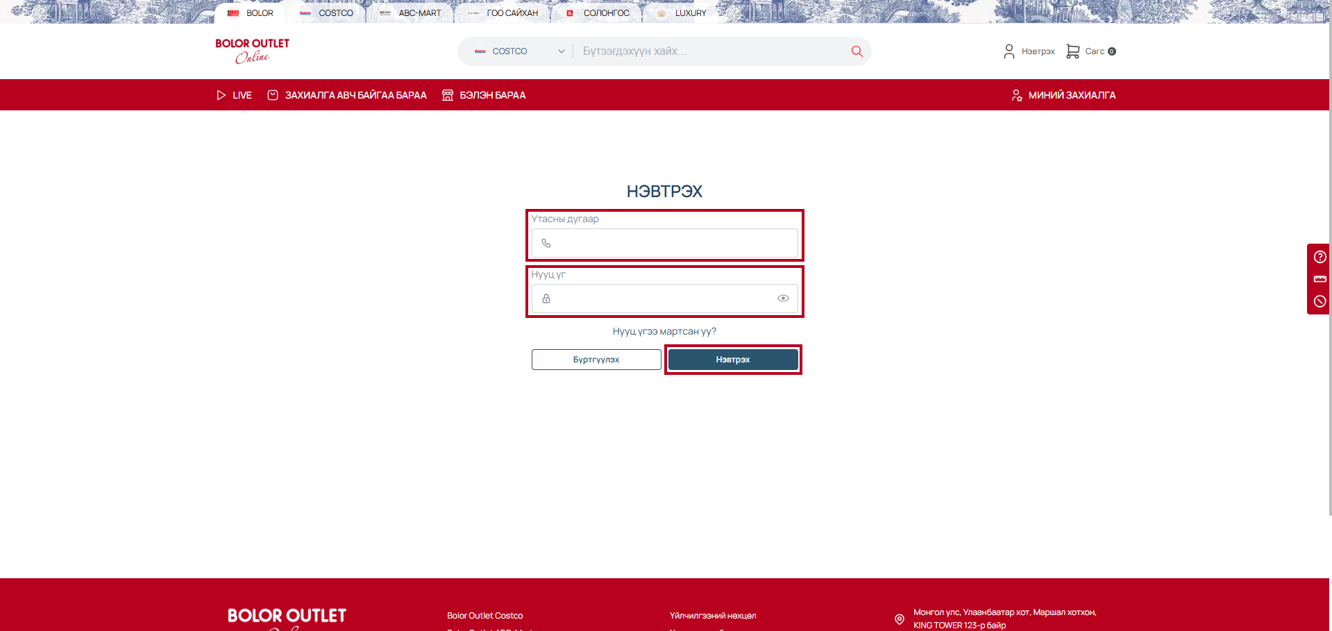This screenshot has height=631, width=1332.
Task: Click the Бүртгүүлэх register button
Action: click(596, 360)
